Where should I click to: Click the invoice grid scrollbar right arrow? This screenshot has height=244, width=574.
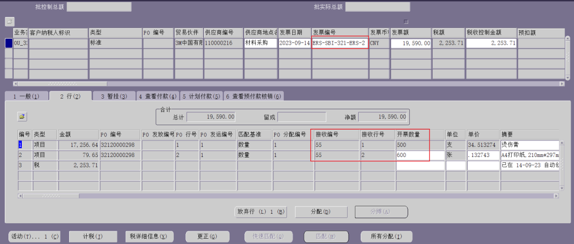(562, 84)
